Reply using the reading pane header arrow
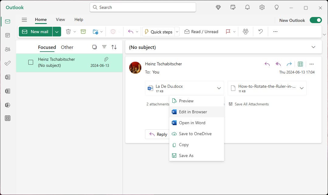The width and height of the screenshot is (328, 195). (267, 64)
